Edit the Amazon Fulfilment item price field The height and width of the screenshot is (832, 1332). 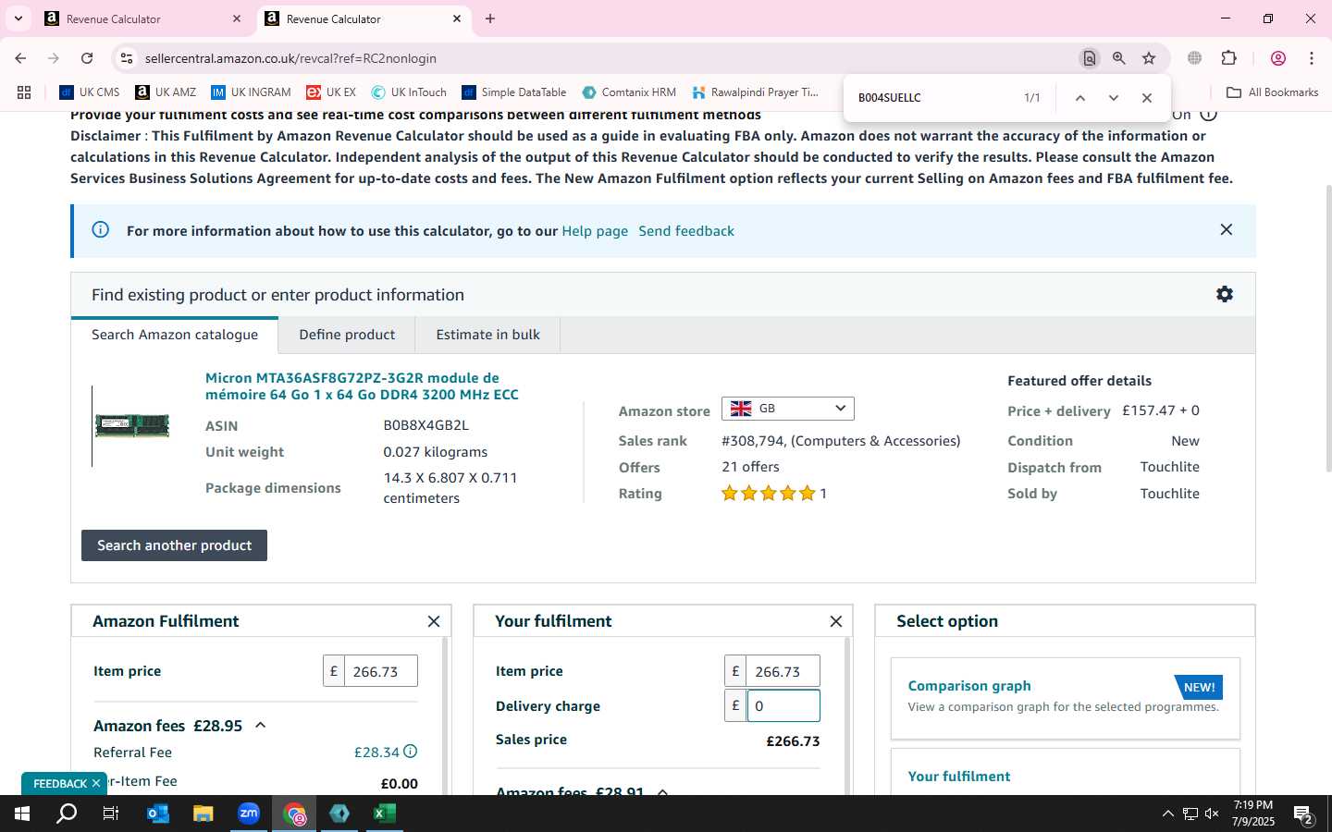pyautogui.click(x=380, y=671)
